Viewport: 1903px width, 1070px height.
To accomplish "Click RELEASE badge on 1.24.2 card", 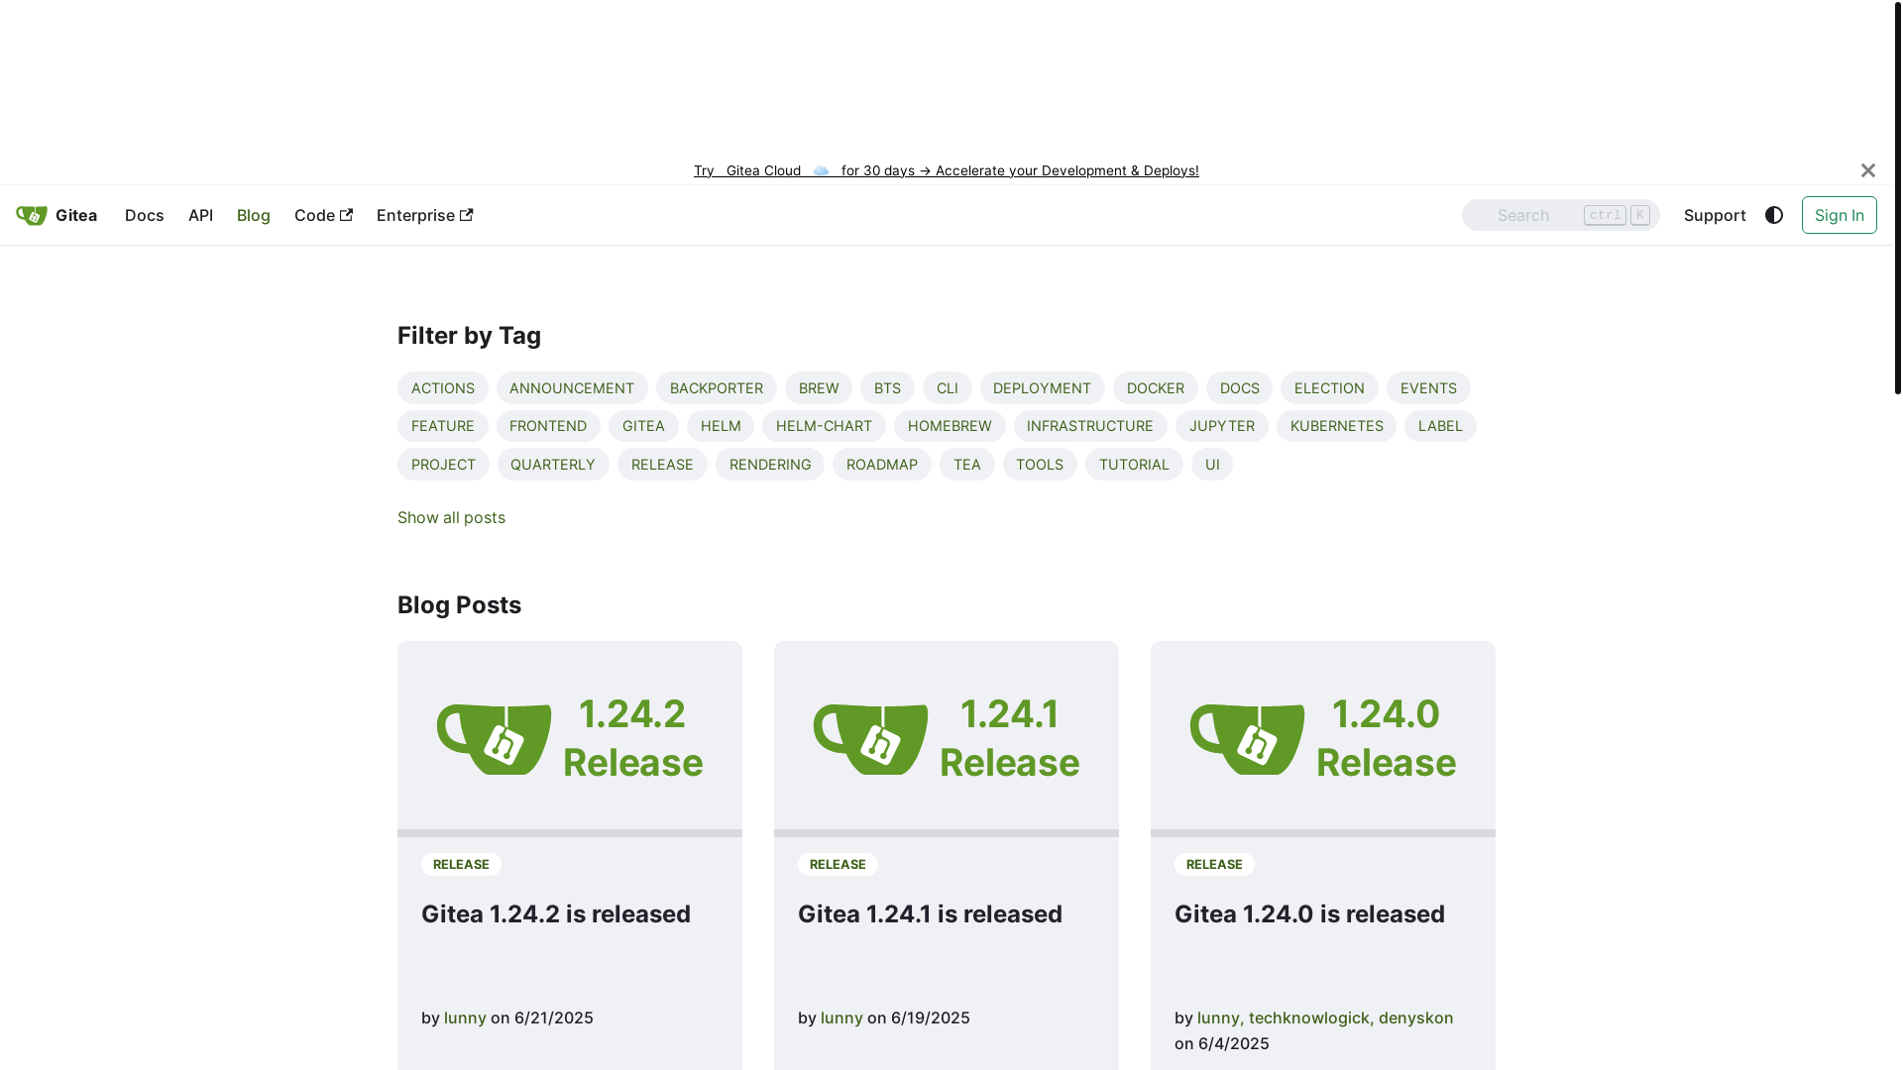I will click(461, 865).
